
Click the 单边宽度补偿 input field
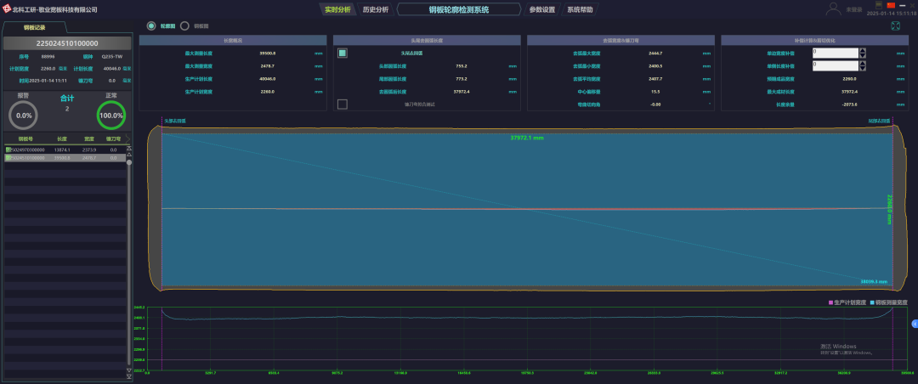835,53
